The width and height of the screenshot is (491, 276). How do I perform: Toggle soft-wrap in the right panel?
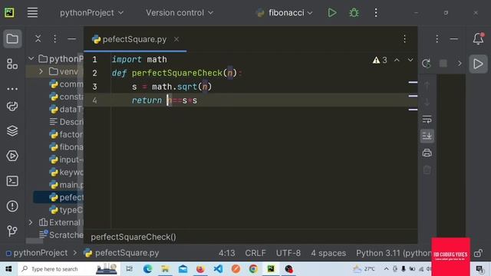pos(427,120)
